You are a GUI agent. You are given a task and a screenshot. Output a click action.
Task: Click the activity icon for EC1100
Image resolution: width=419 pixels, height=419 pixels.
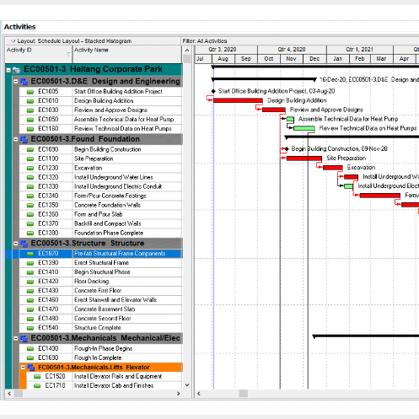[30, 159]
